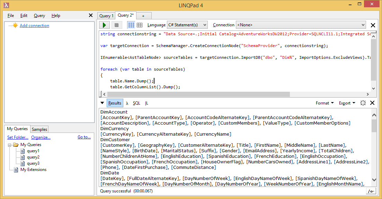Close the left sidebar panel

[91, 16]
